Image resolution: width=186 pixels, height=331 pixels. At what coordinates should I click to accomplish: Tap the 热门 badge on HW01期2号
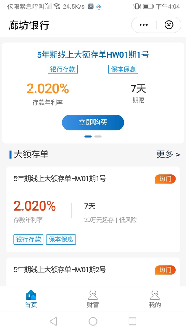click(165, 270)
